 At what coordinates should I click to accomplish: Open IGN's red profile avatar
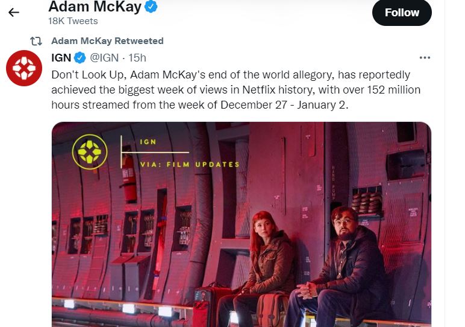[x=24, y=68]
